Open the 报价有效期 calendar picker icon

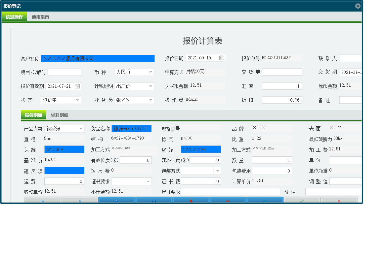pos(77,86)
